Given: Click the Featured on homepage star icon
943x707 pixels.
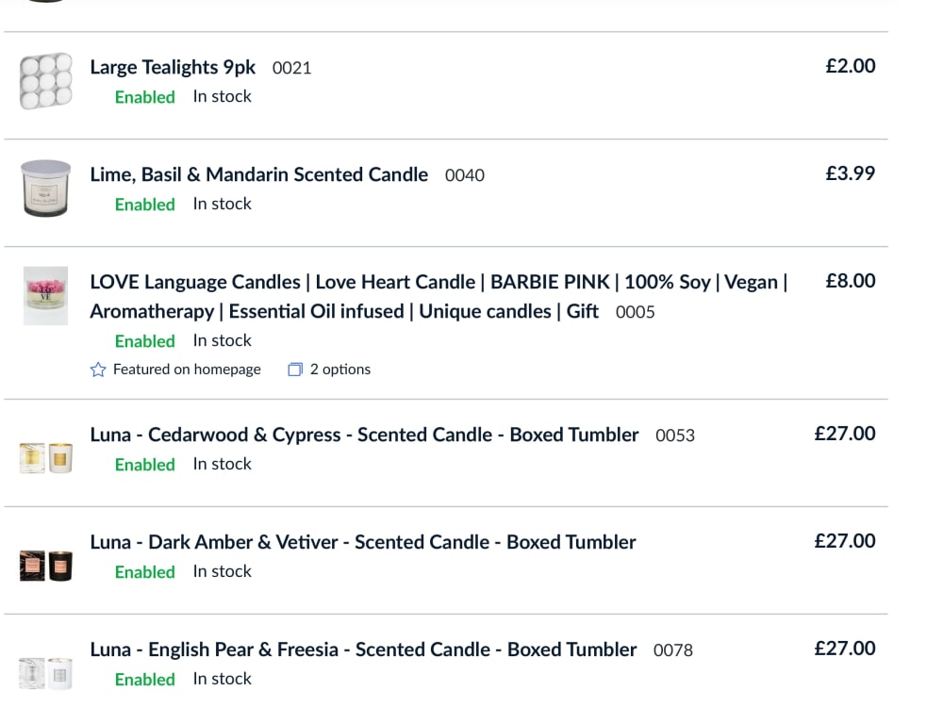Looking at the screenshot, I should pyautogui.click(x=98, y=370).
